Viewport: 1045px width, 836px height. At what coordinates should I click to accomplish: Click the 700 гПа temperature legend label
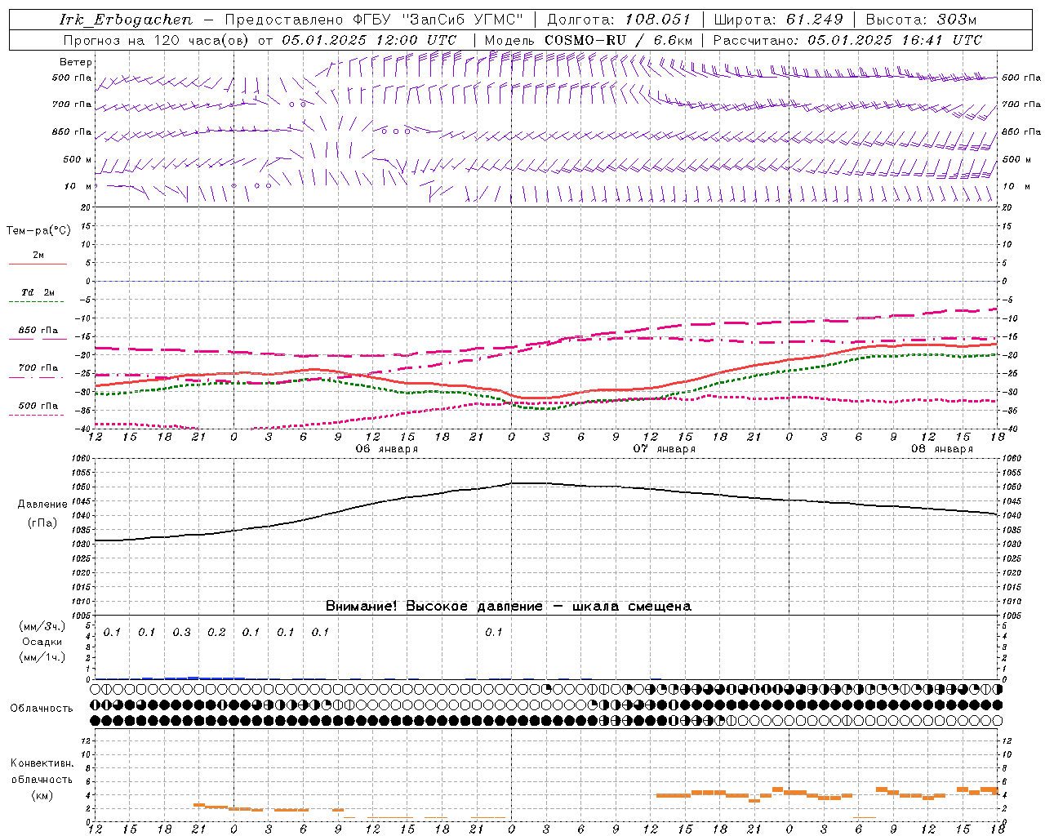coord(38,368)
